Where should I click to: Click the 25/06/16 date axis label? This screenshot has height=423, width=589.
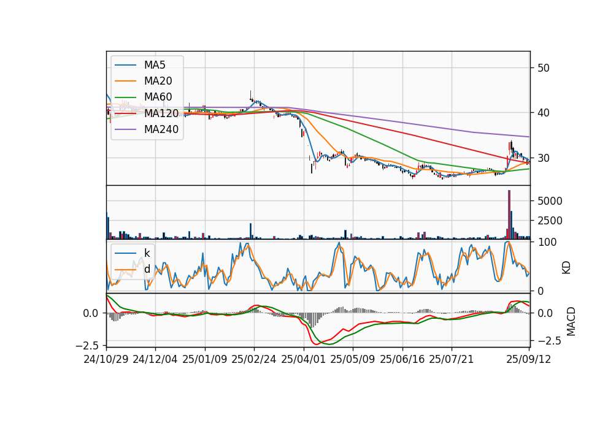402,359
